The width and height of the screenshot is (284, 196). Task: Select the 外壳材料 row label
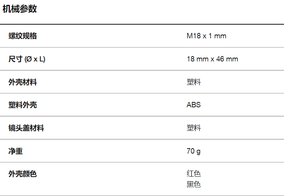click(23, 82)
